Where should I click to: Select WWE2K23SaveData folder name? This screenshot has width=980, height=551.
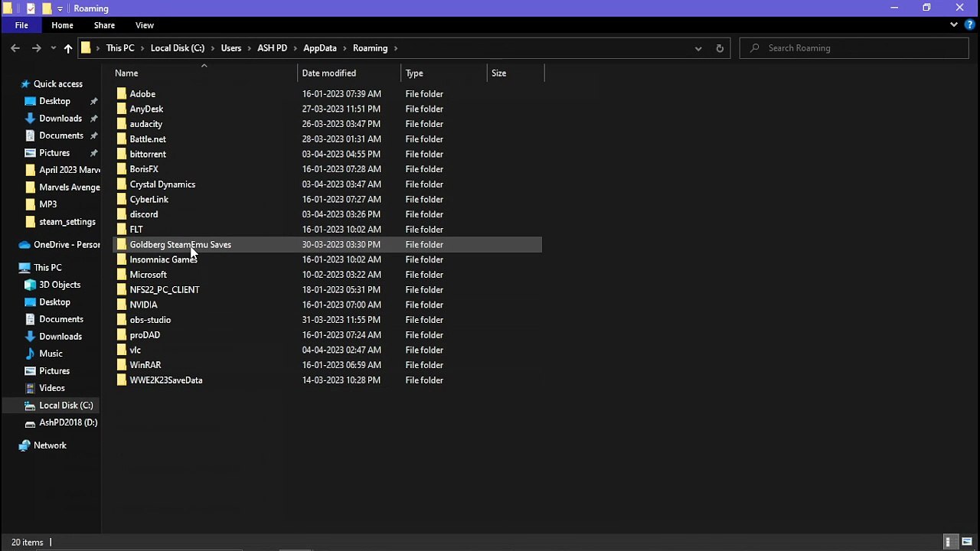(x=166, y=380)
